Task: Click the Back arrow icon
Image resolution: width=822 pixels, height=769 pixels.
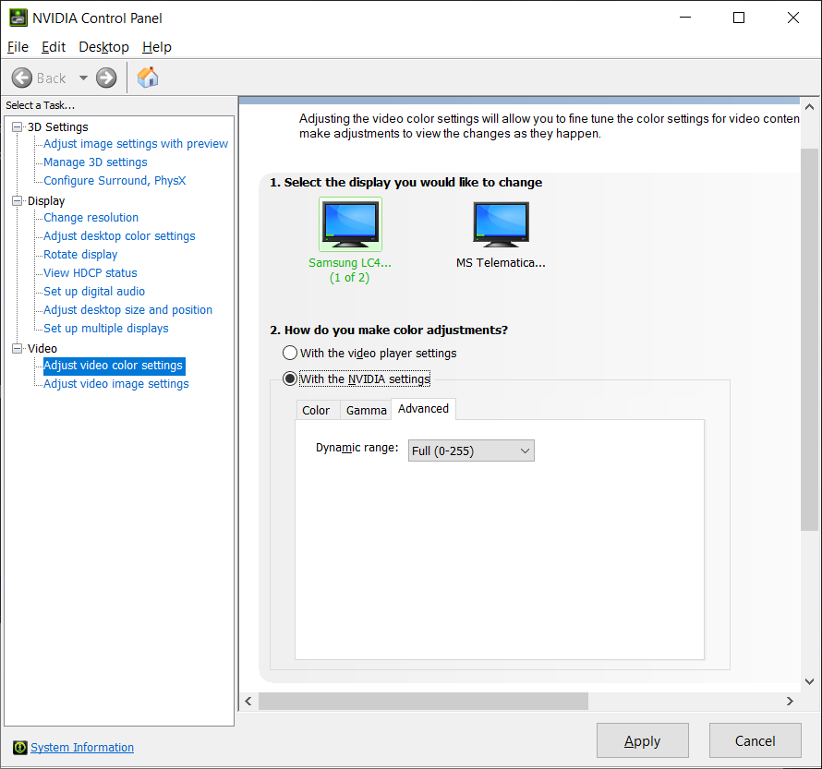Action: [22, 78]
